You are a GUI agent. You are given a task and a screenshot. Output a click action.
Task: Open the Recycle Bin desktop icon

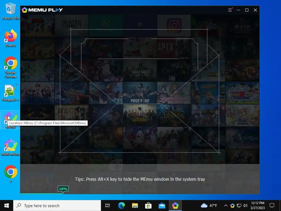coord(11,11)
